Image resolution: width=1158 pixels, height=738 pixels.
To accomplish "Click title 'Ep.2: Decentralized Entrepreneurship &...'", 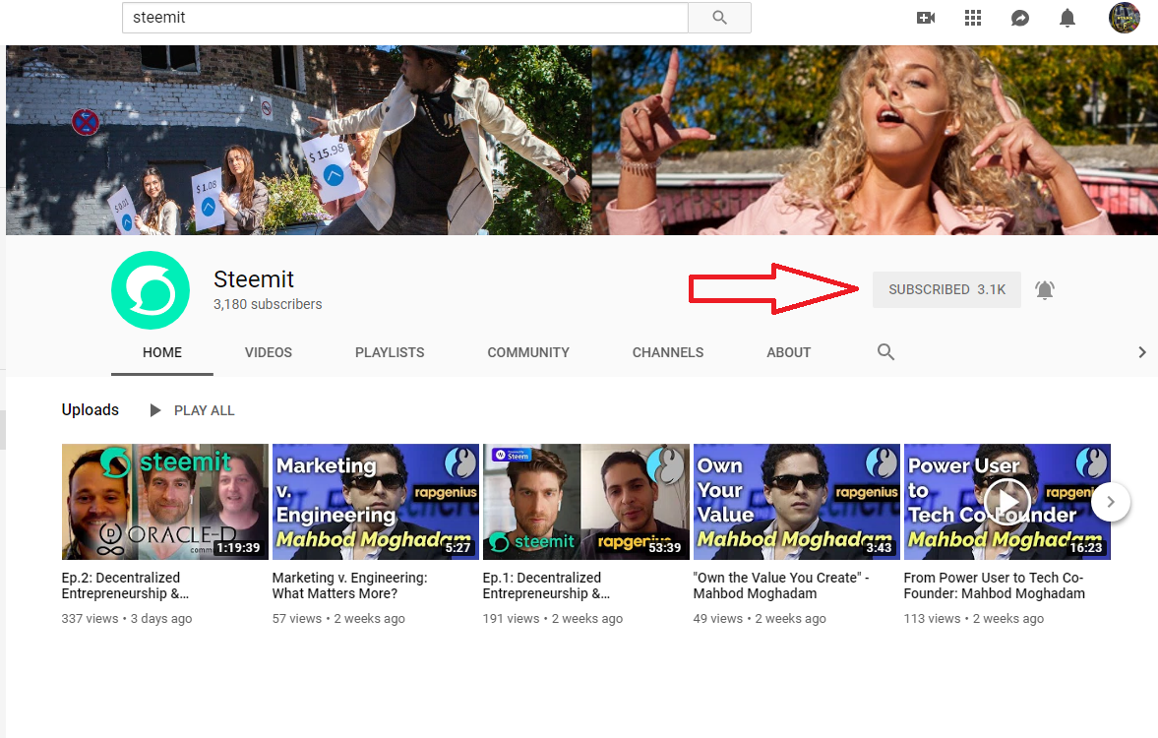I will pos(125,585).
